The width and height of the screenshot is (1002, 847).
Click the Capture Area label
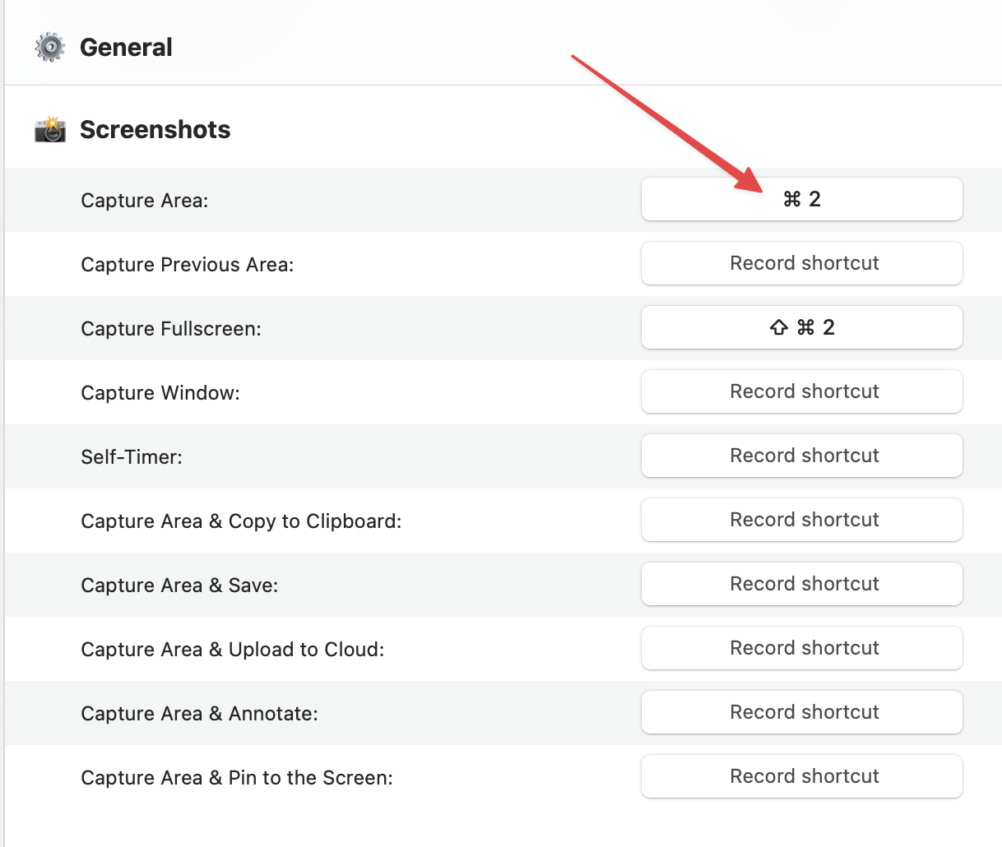point(144,201)
